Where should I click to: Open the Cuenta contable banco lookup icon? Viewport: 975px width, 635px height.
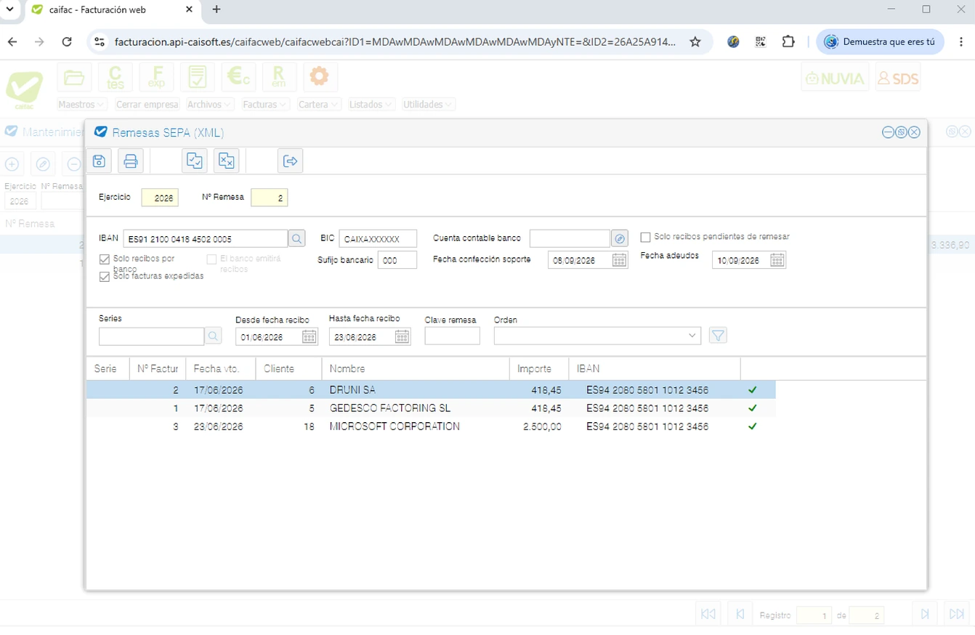(x=620, y=238)
